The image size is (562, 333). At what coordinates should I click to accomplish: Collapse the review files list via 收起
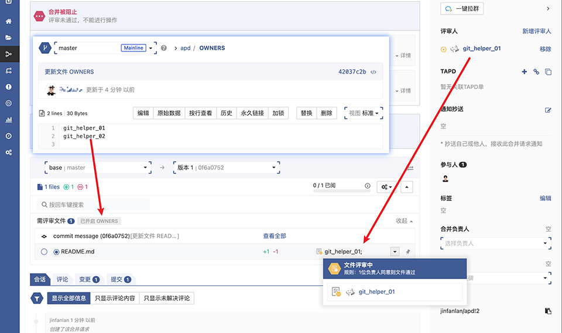[x=403, y=221]
